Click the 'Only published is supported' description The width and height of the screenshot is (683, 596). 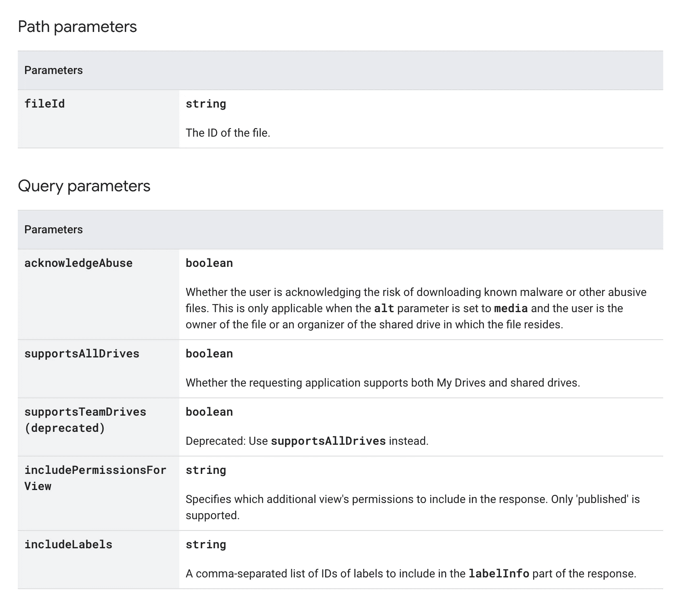tap(412, 507)
